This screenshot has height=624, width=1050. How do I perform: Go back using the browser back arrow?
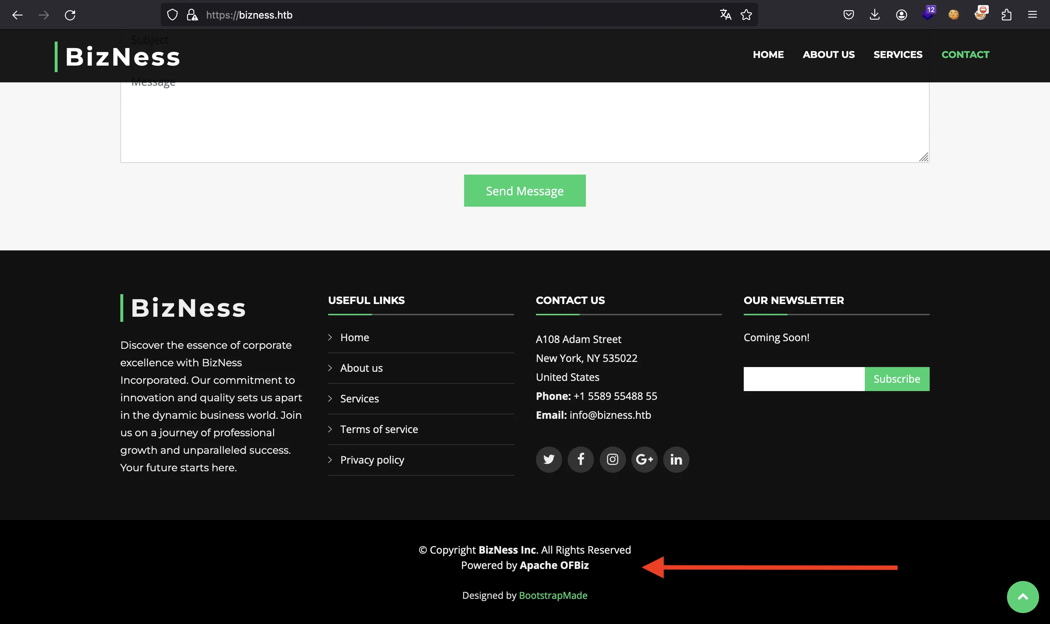tap(17, 15)
